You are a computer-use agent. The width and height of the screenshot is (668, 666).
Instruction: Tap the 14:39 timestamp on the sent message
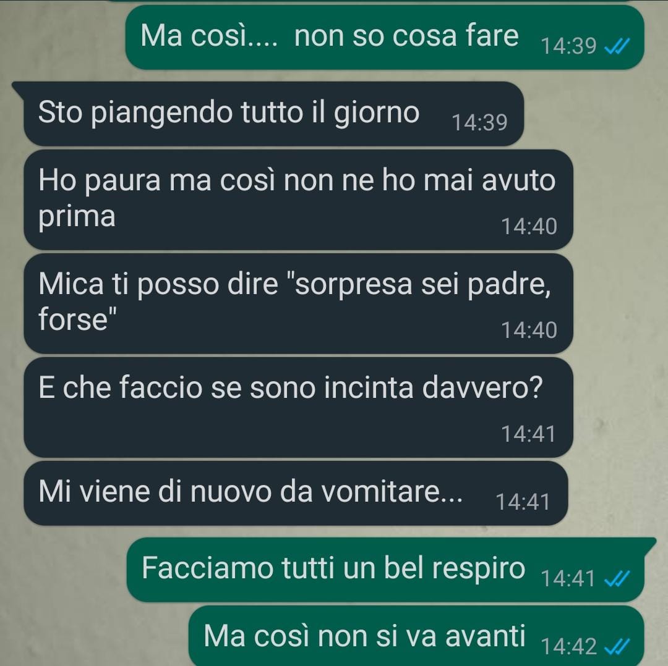click(x=568, y=46)
